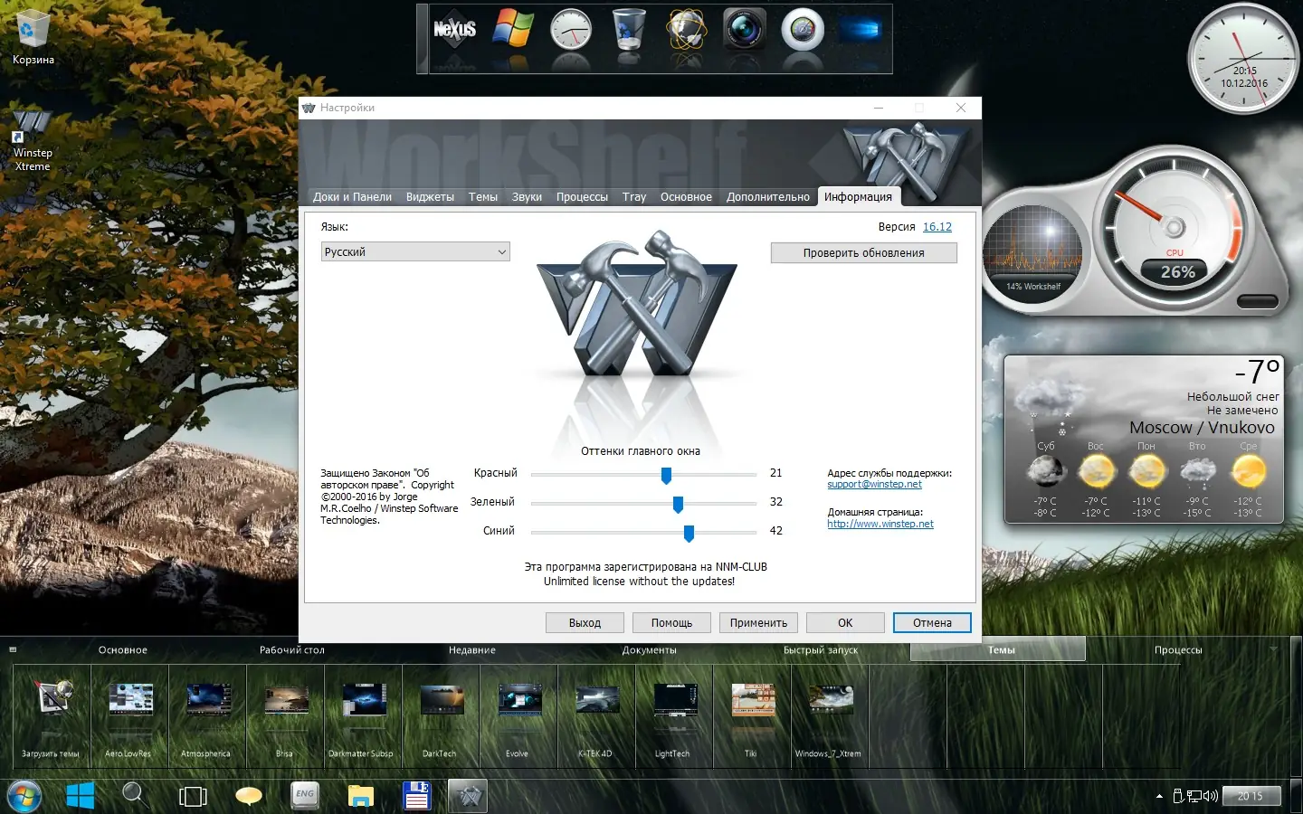Select the Информация tab

(x=858, y=196)
